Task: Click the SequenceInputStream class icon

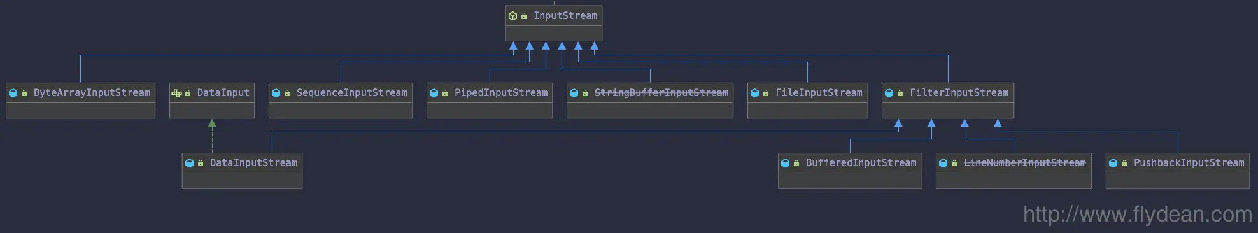Action: point(276,93)
